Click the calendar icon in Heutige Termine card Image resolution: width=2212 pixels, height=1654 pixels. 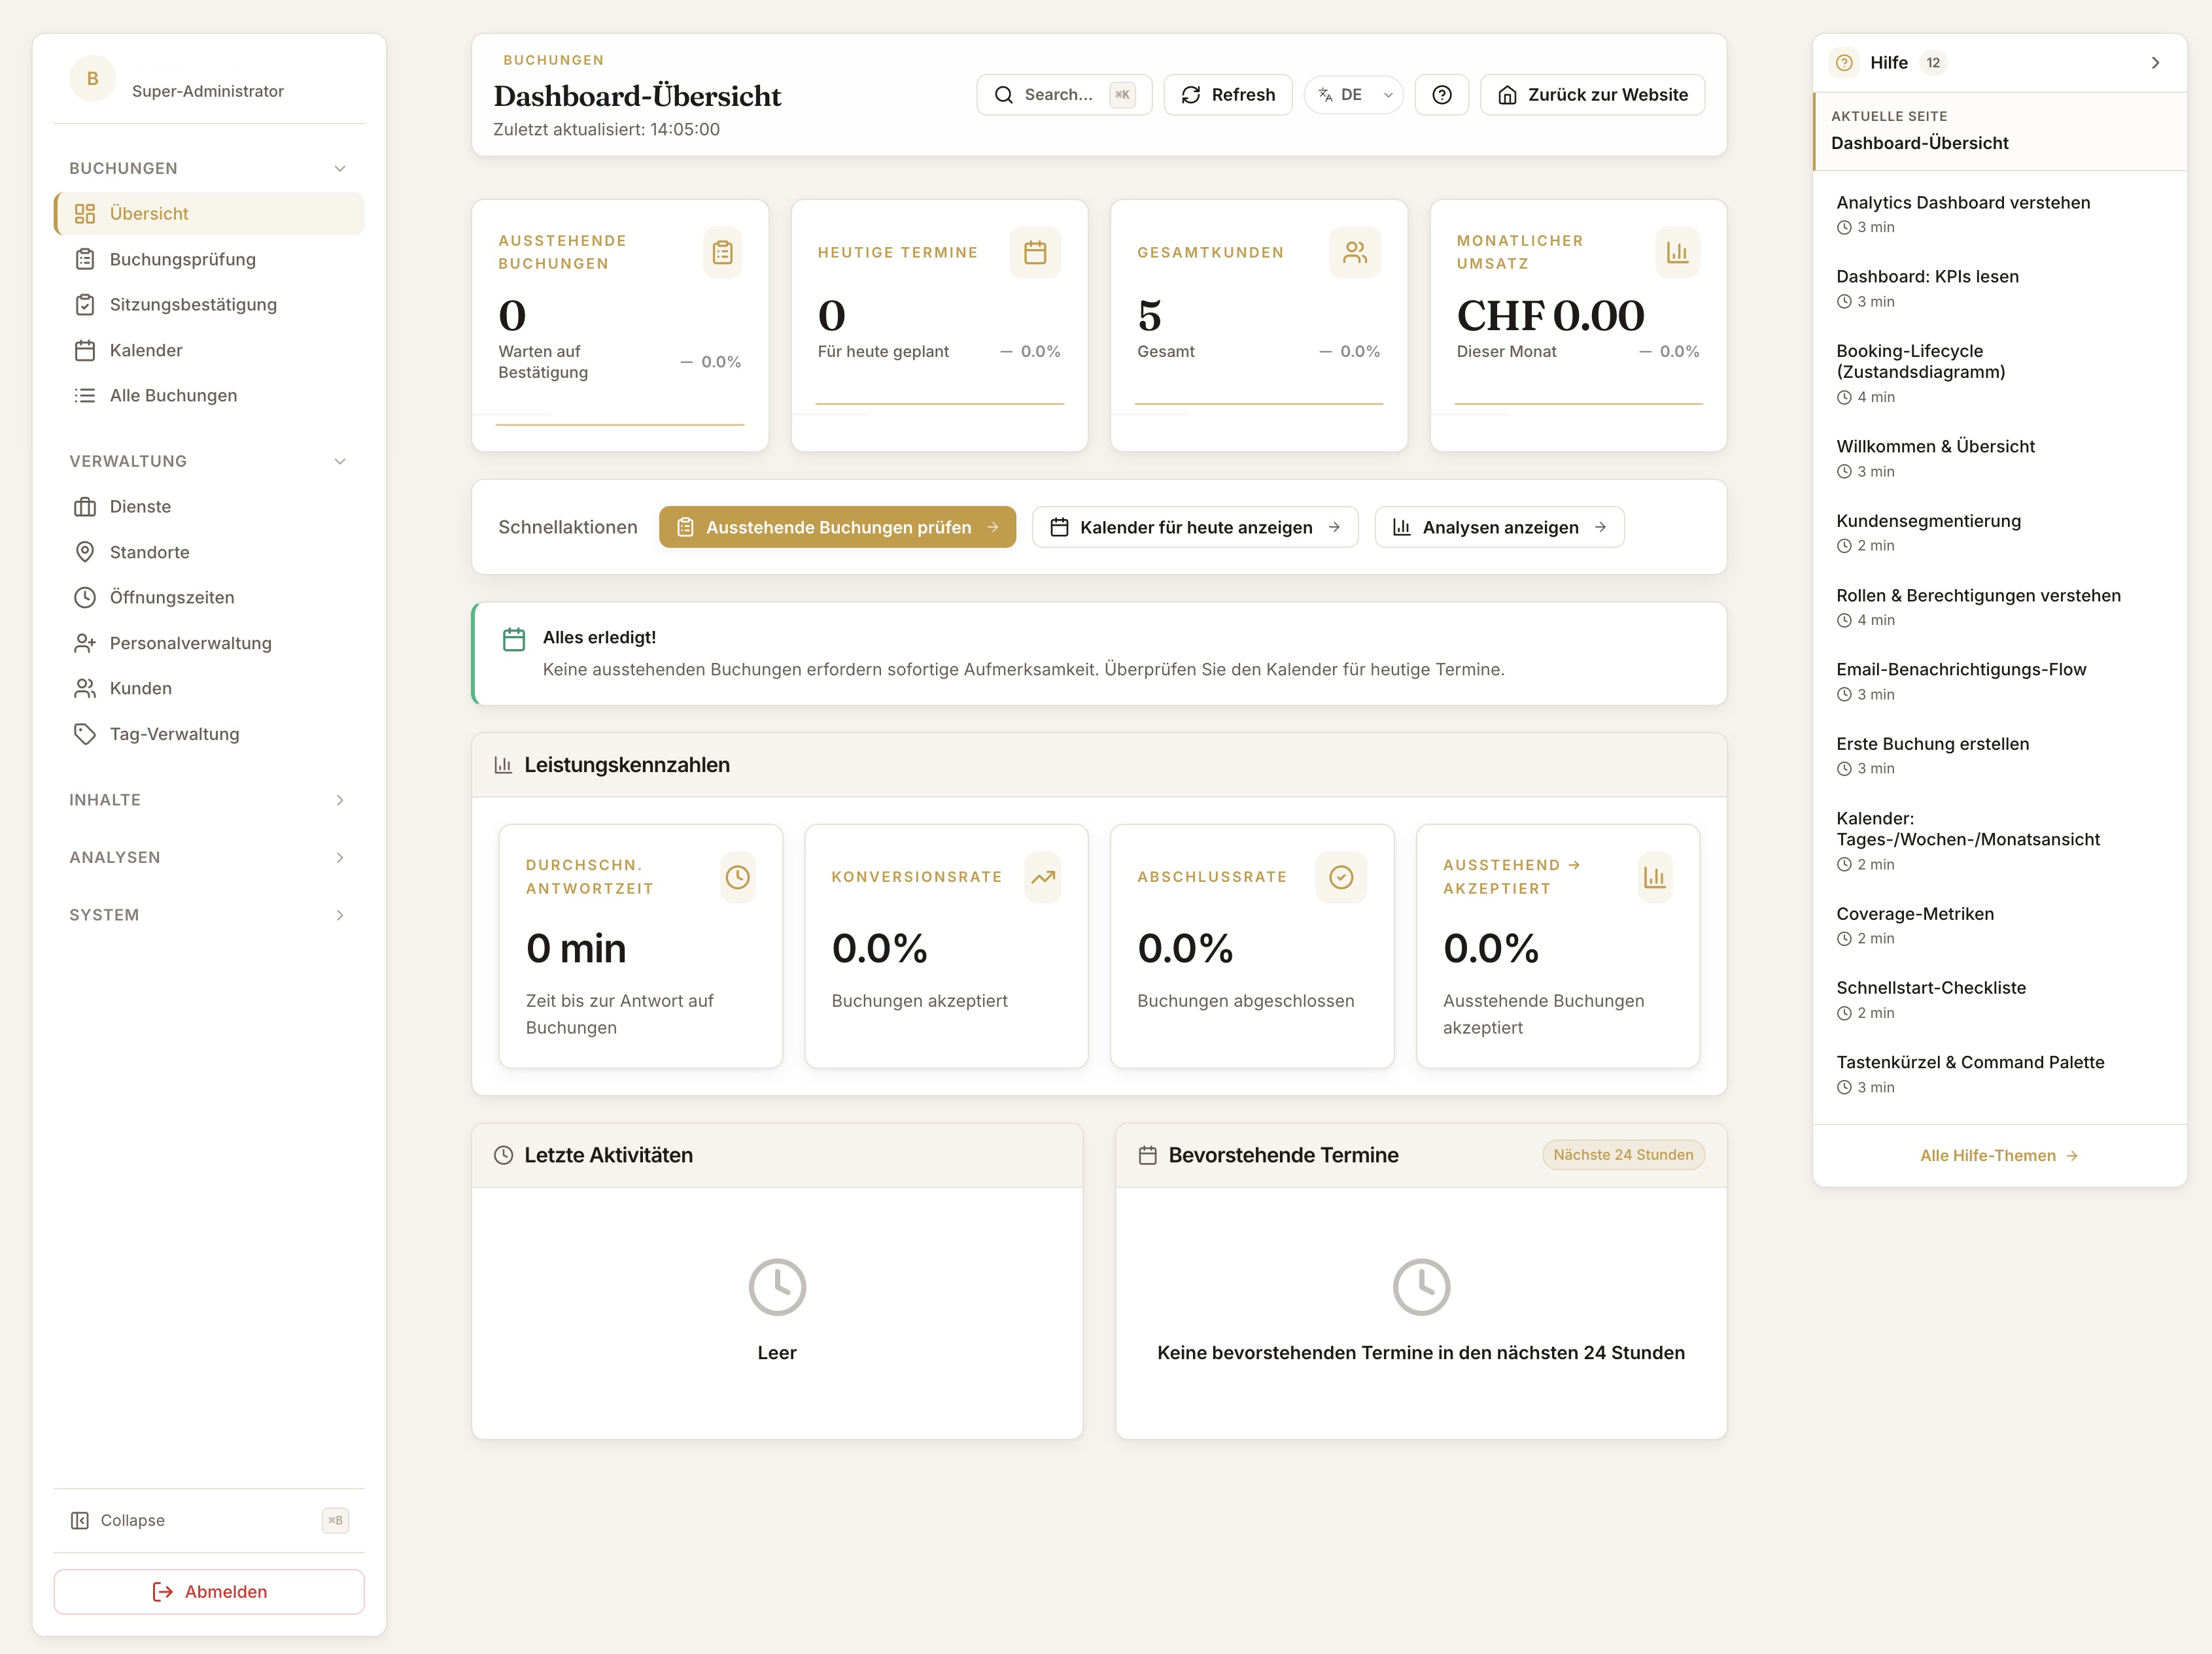(x=1034, y=253)
